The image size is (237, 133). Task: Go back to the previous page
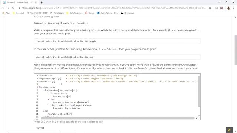tap(3, 8)
